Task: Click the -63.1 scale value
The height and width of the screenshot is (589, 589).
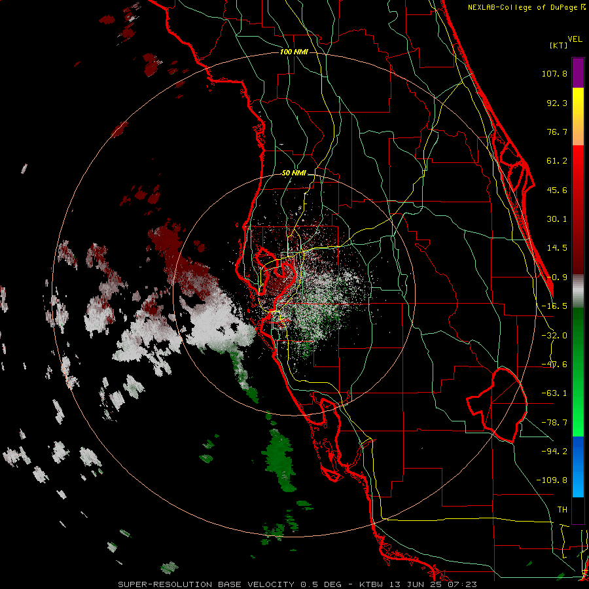Action: [x=554, y=393]
